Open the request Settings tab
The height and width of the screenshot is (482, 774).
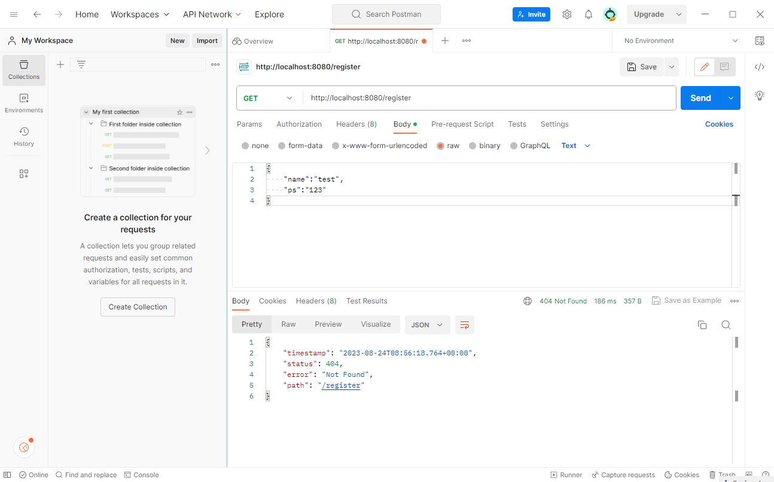(554, 124)
